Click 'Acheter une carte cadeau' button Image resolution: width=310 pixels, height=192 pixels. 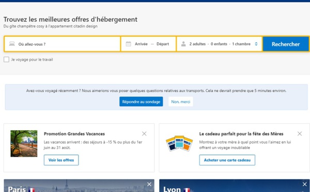(227, 160)
